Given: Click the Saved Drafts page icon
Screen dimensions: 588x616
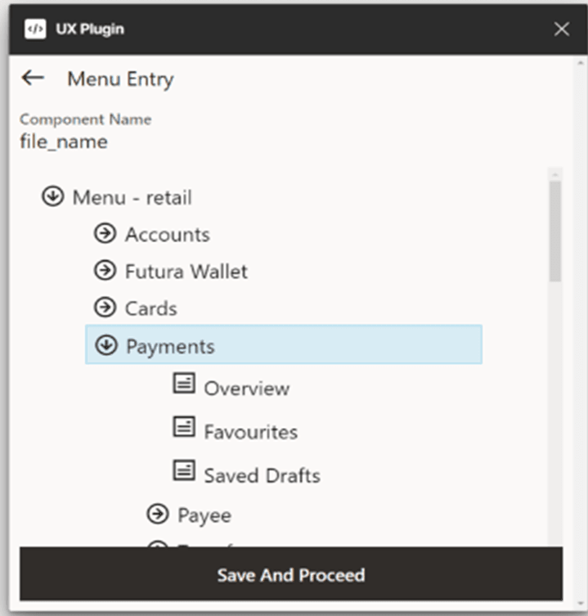Looking at the screenshot, I should click(184, 470).
